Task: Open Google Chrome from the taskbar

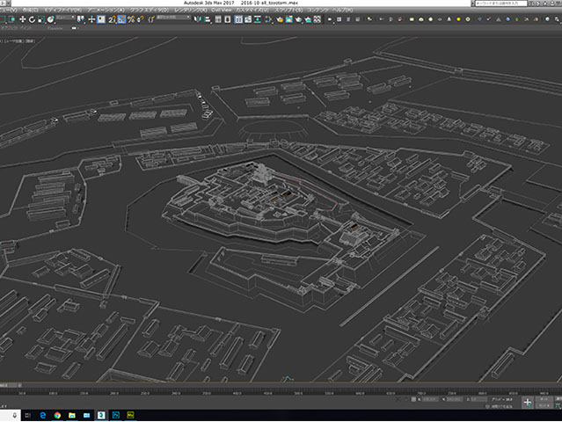Action: pos(57,414)
